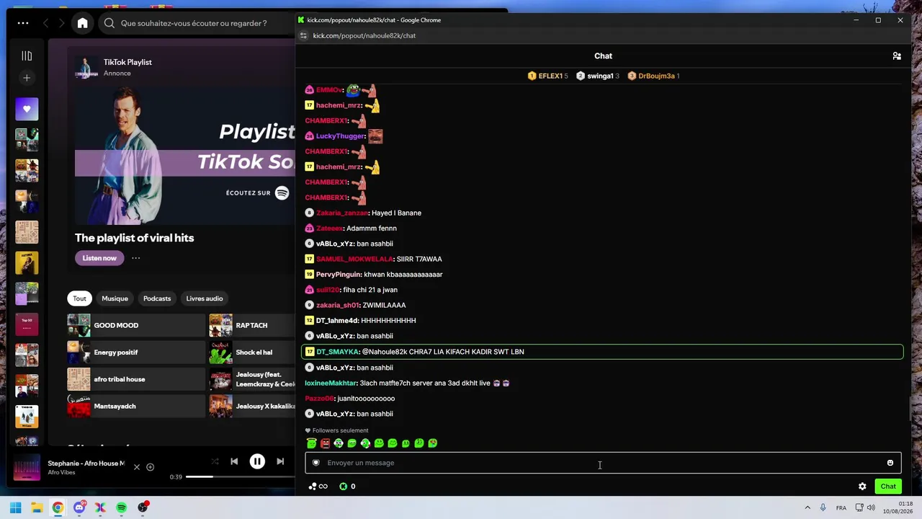Go forward in Spotify navigation
Screen dimensions: 922x519
click(62, 23)
